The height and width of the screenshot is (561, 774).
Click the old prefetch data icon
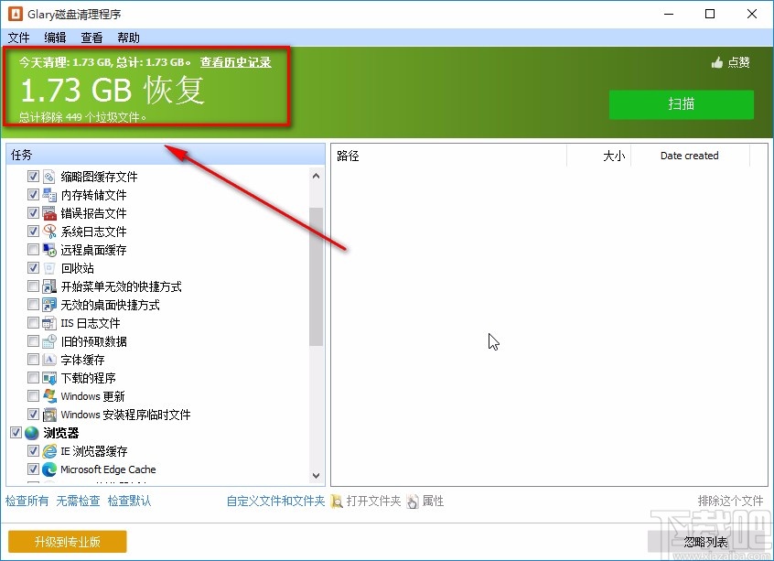[48, 340]
